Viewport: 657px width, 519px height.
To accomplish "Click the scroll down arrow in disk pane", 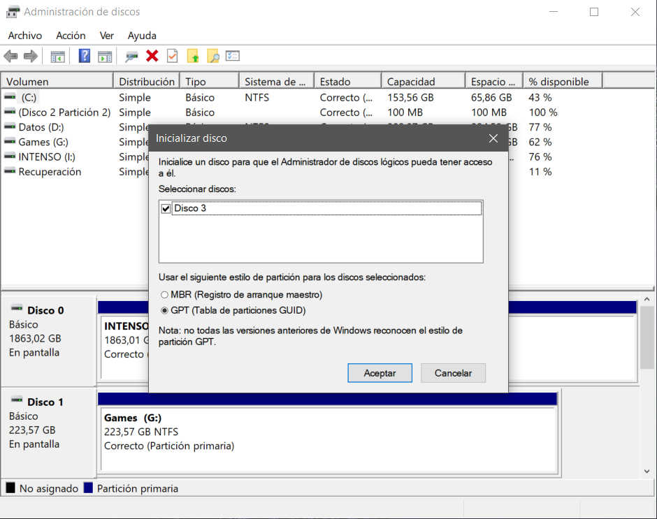I will point(647,472).
